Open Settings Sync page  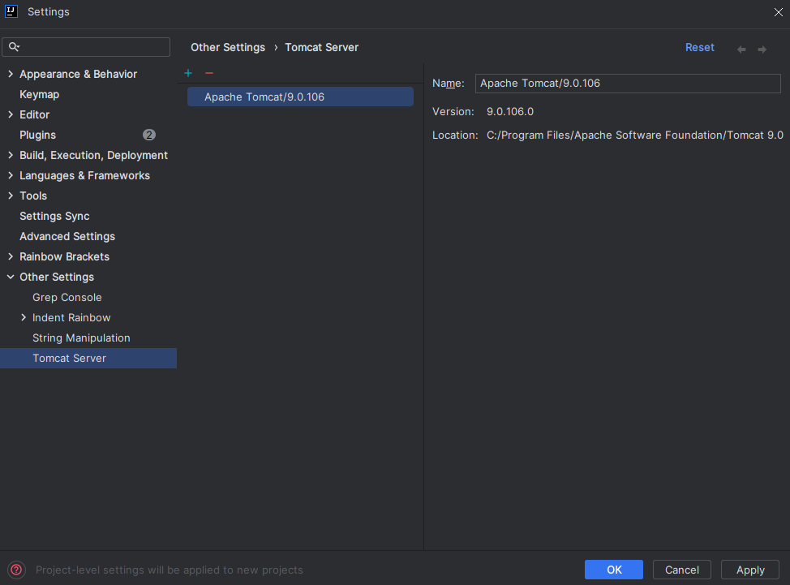(54, 216)
